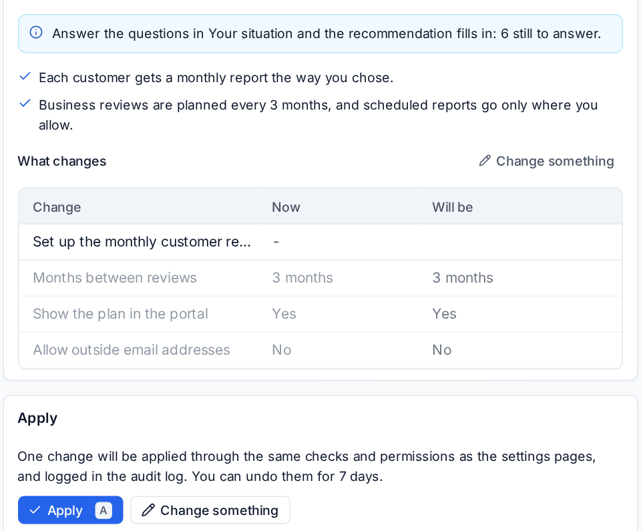Click checkmark beside 'Business reviews are planned'

(25, 104)
